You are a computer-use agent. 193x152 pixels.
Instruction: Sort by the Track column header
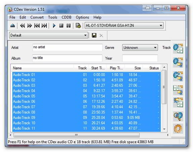81,68
